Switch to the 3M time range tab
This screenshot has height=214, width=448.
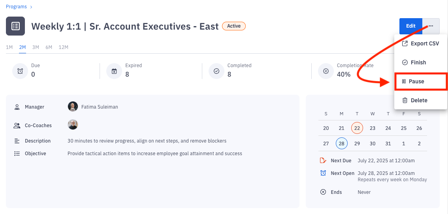click(x=36, y=47)
